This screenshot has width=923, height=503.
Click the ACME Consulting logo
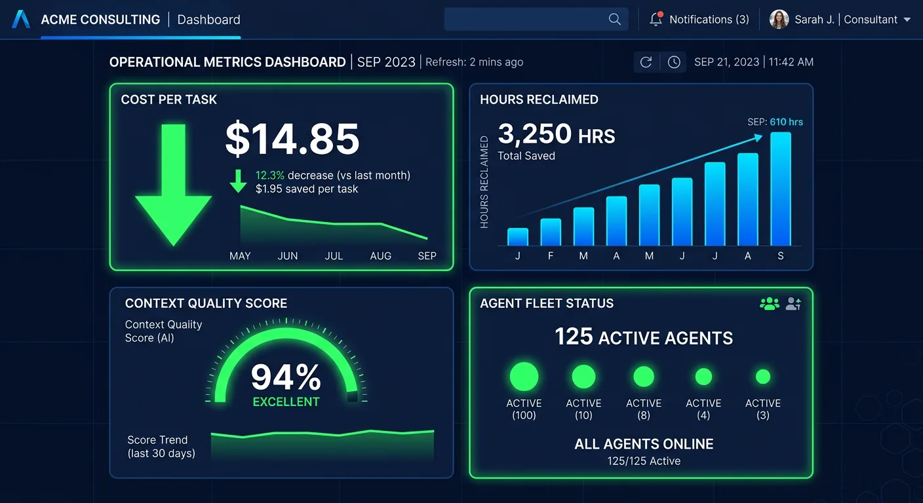(x=20, y=19)
